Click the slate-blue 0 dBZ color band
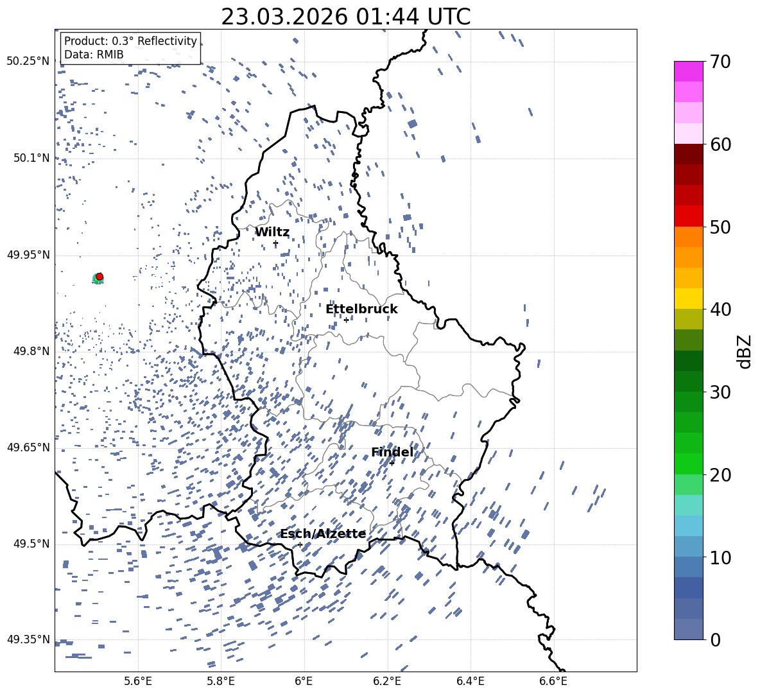Viewport: 760px width, 694px height. (x=688, y=629)
